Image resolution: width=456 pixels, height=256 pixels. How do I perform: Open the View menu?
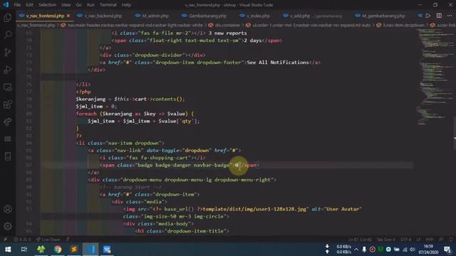click(x=66, y=5)
